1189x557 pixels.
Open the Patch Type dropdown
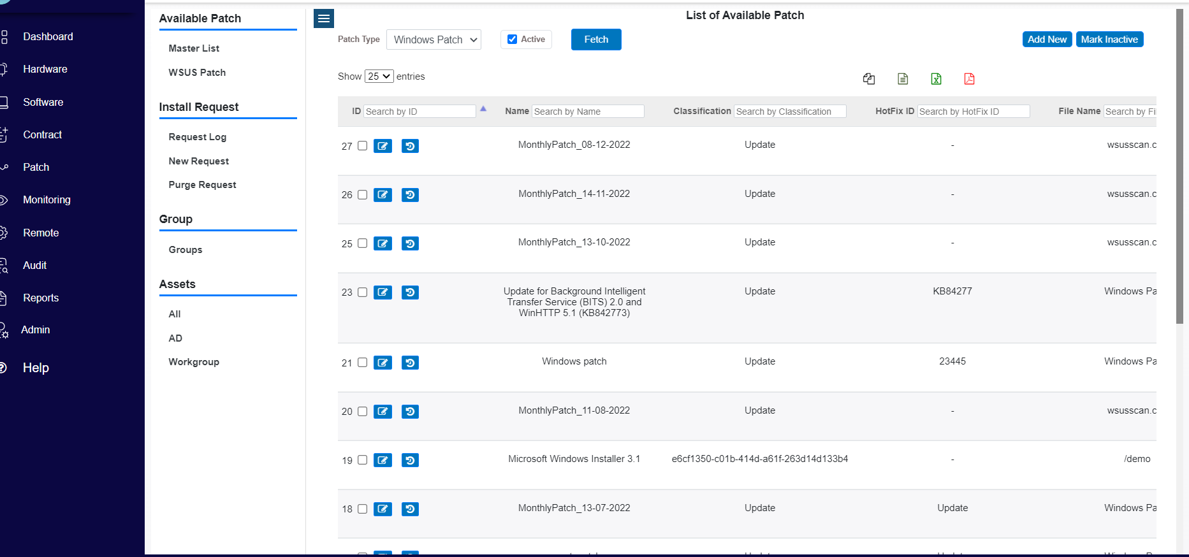(x=434, y=40)
